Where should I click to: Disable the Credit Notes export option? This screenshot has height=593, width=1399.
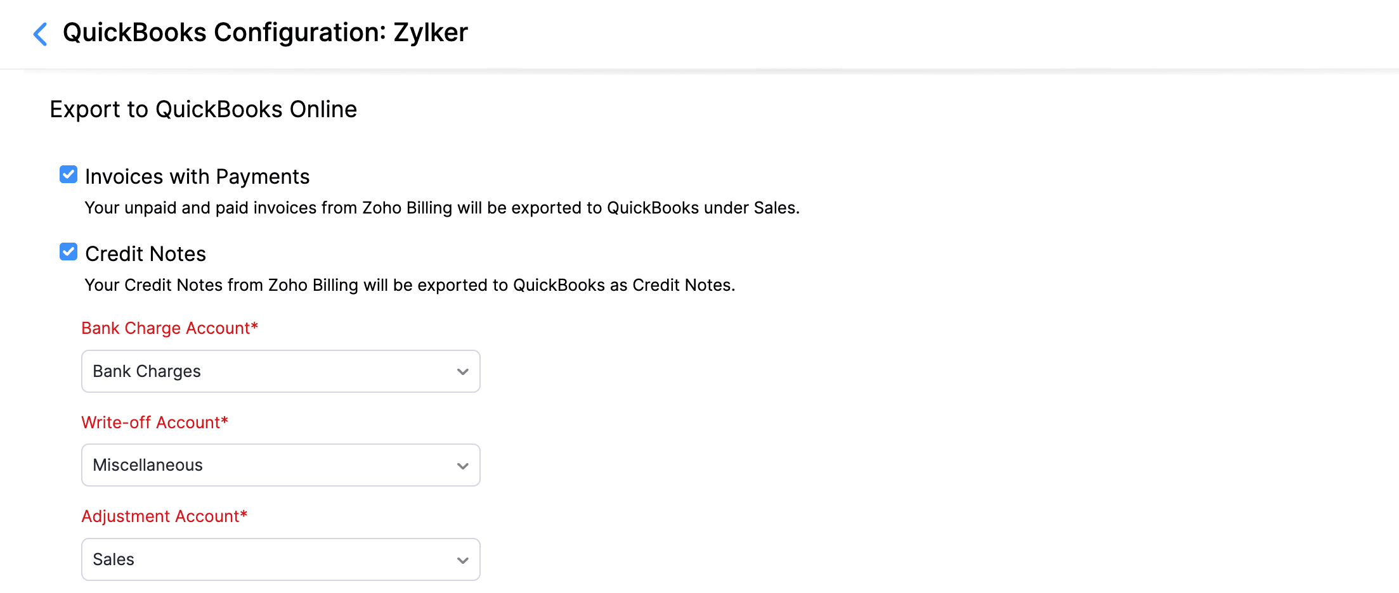click(x=68, y=252)
